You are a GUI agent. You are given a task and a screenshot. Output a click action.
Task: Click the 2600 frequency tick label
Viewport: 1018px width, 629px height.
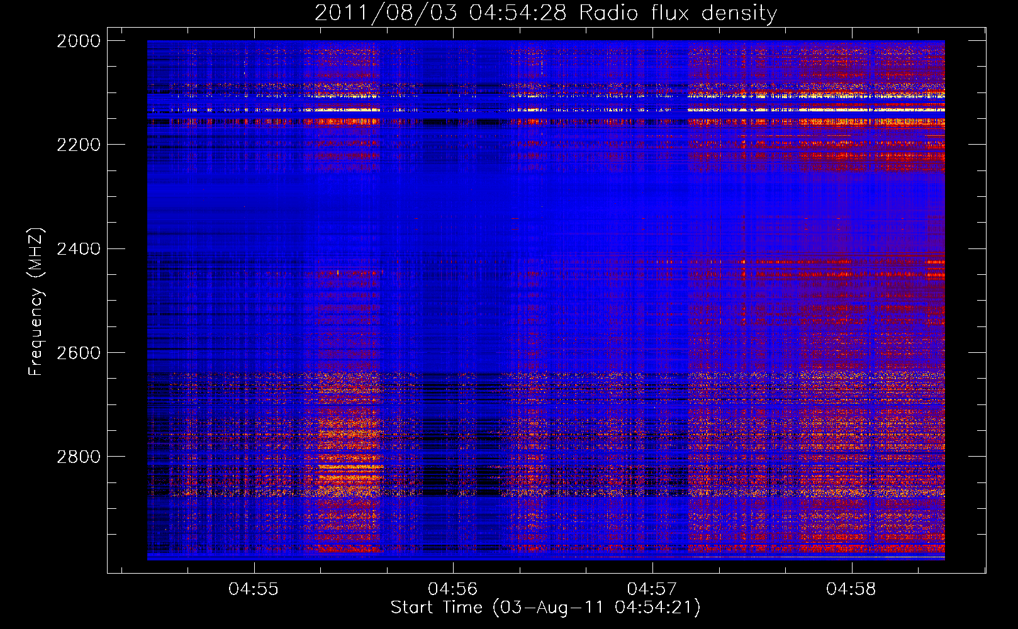79,353
